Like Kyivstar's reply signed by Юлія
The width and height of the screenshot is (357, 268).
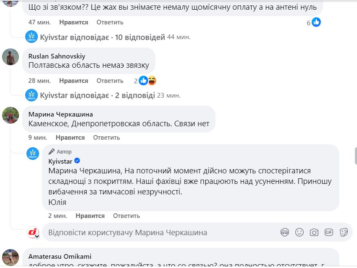coord(90,216)
